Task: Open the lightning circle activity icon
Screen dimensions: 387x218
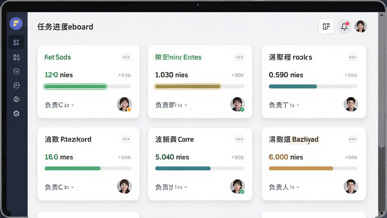Action: (x=16, y=85)
